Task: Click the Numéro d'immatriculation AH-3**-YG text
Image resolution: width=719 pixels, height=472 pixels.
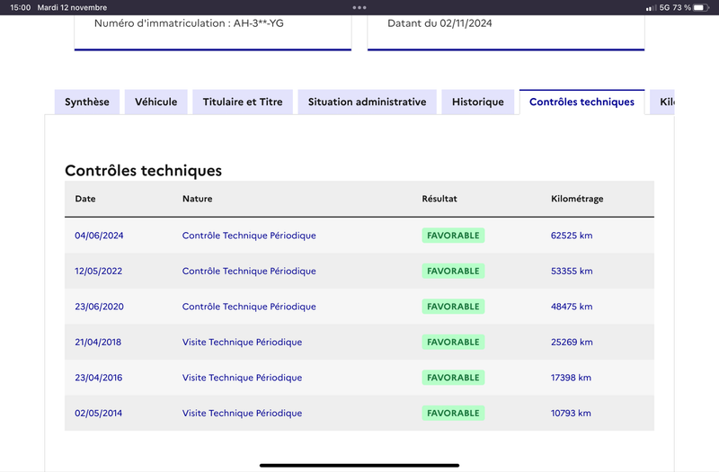Action: tap(189, 23)
